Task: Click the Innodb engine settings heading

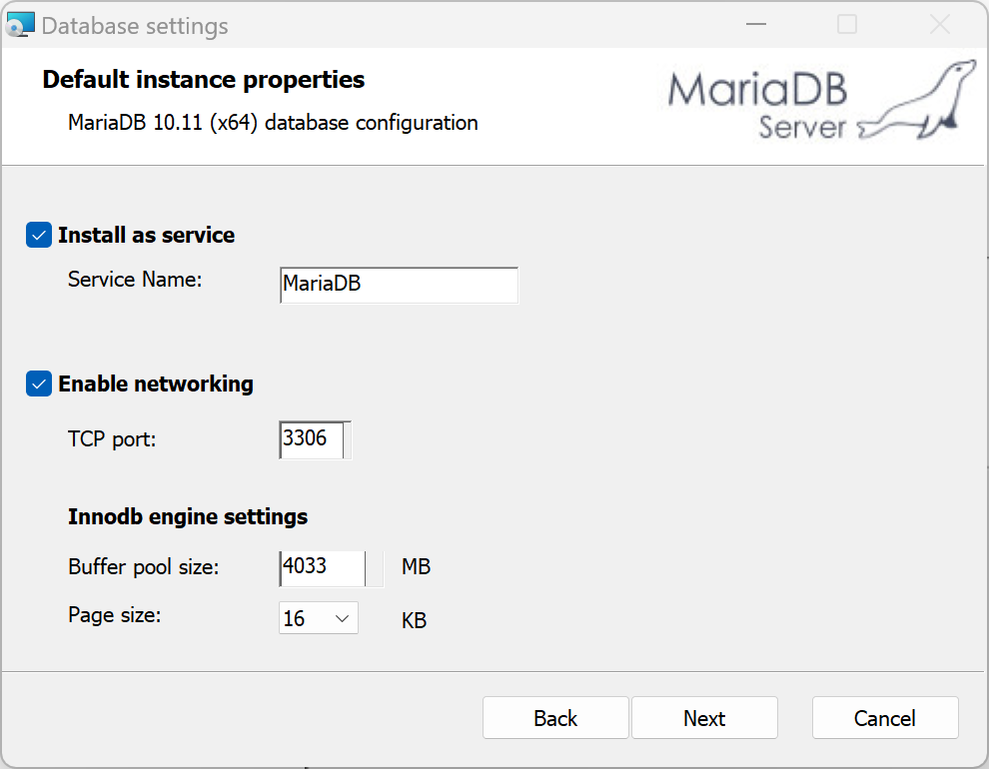Action: [x=188, y=517]
